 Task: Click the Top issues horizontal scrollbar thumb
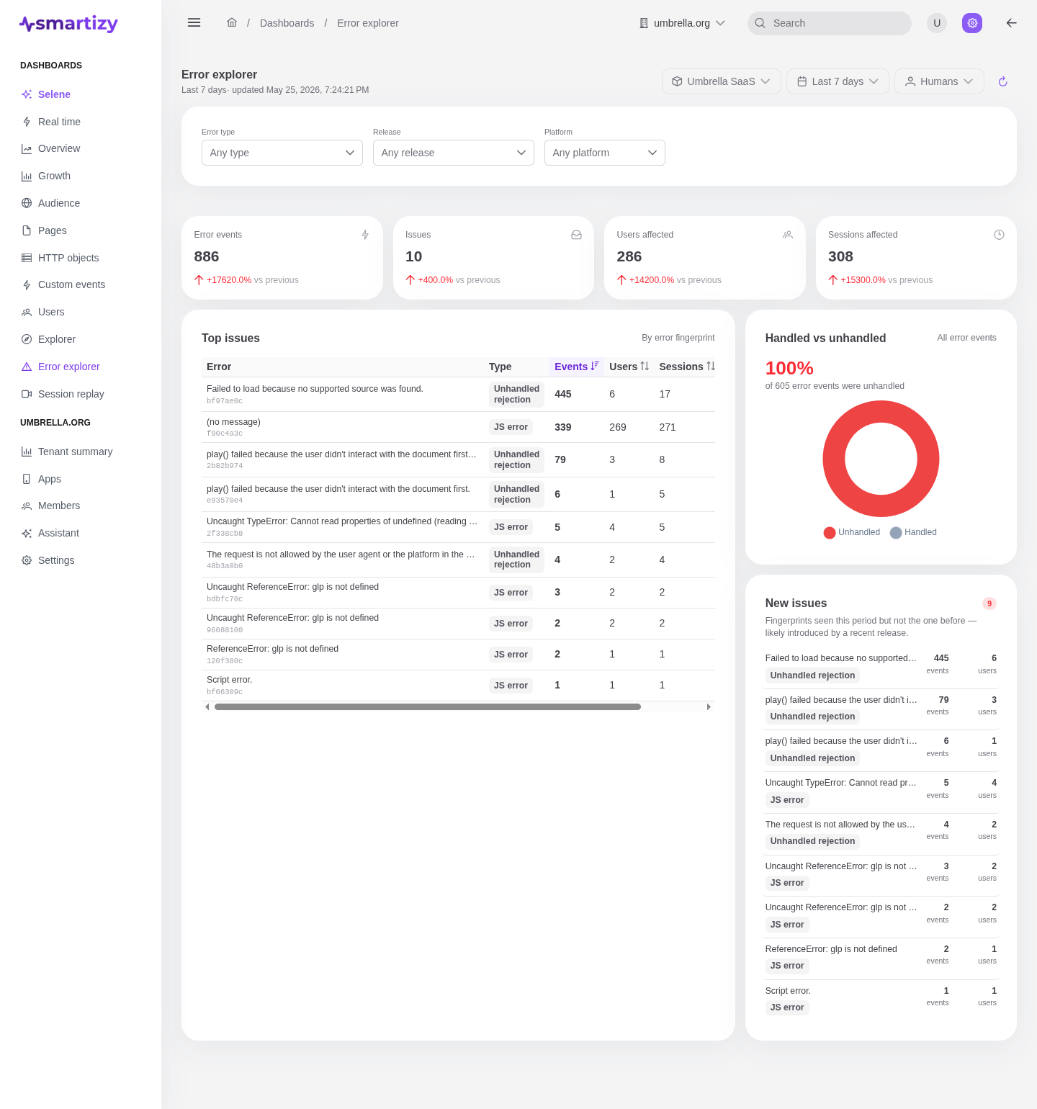428,707
